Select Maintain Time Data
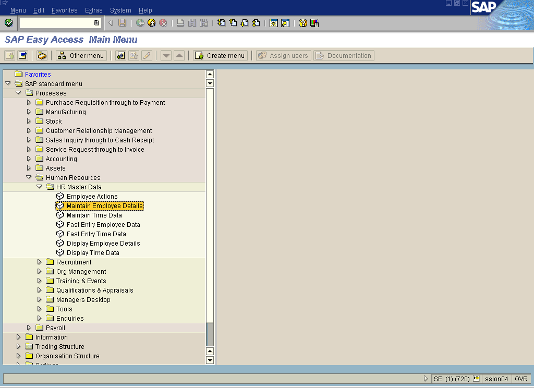534x388 pixels. [94, 215]
